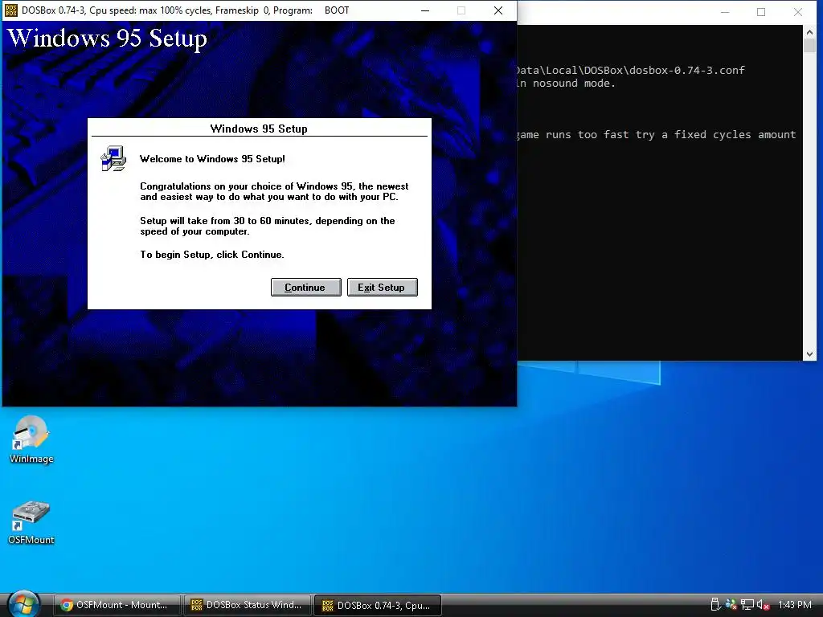Click the DOSBox icon in title bar
Viewport: 823px width, 617px height.
[11, 10]
